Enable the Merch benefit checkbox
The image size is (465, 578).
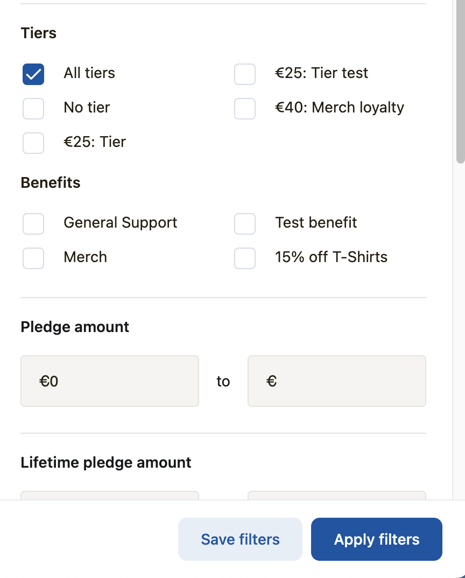(33, 258)
